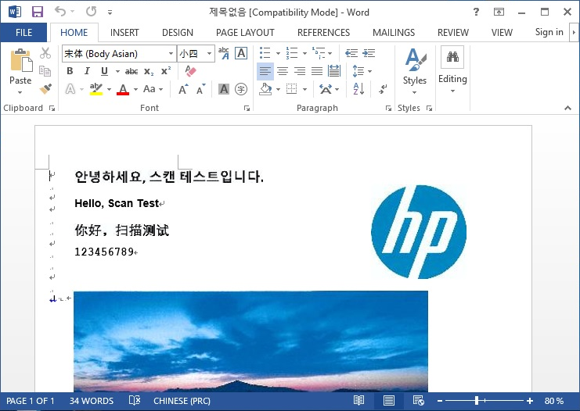Viewport: 580px width, 411px height.
Task: Toggle Character Shading
Action: point(223,89)
